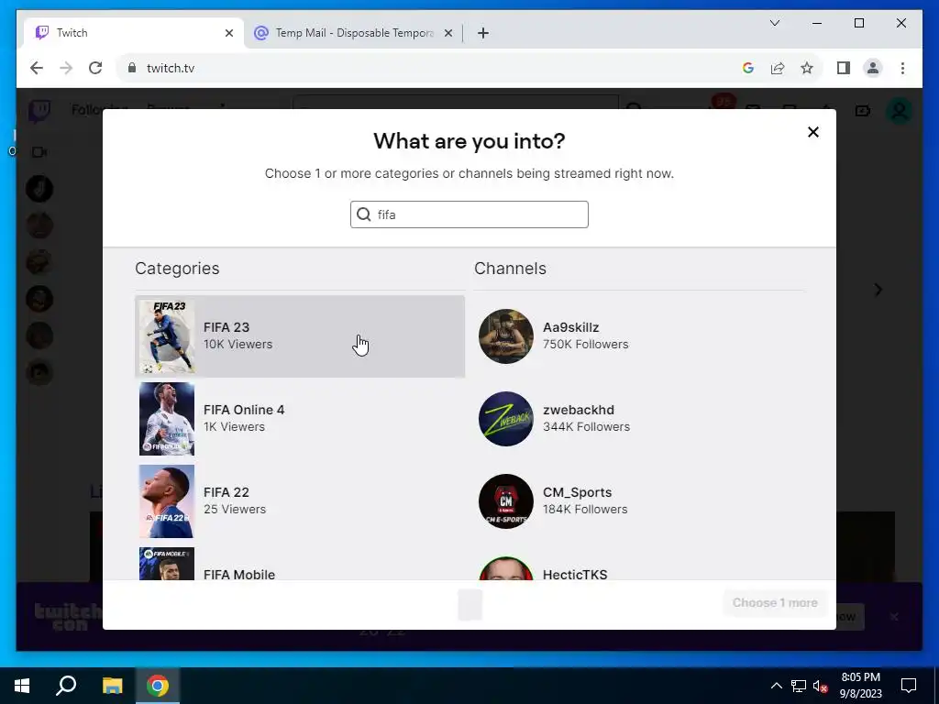Choose the FIFA Mobile category
The image size is (939, 704).
click(x=300, y=564)
